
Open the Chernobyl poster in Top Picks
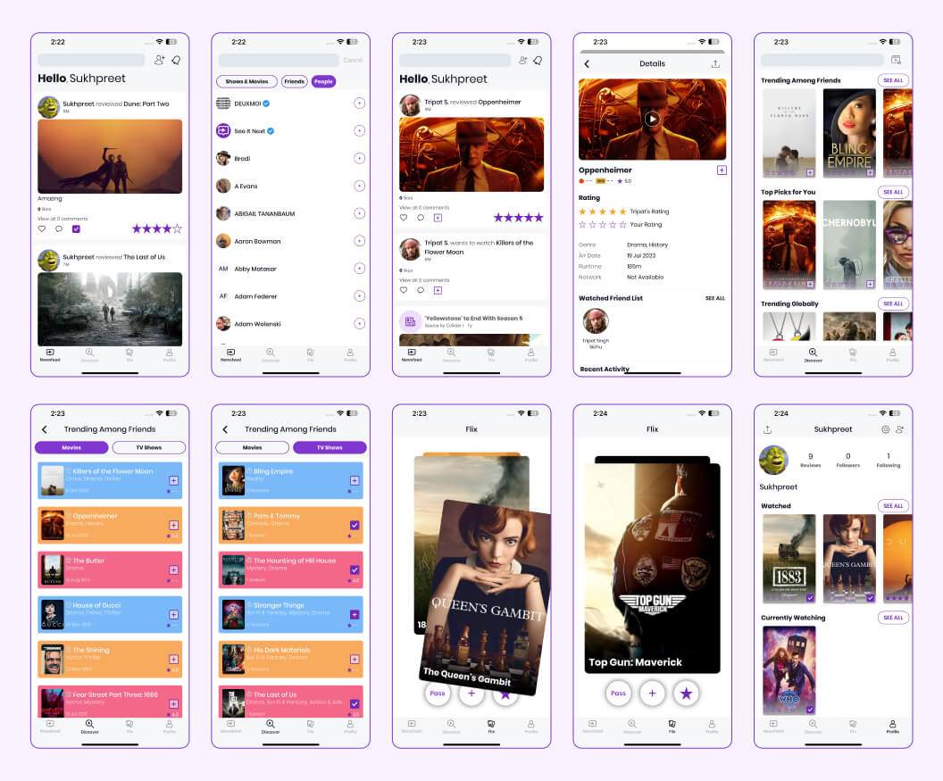[849, 245]
